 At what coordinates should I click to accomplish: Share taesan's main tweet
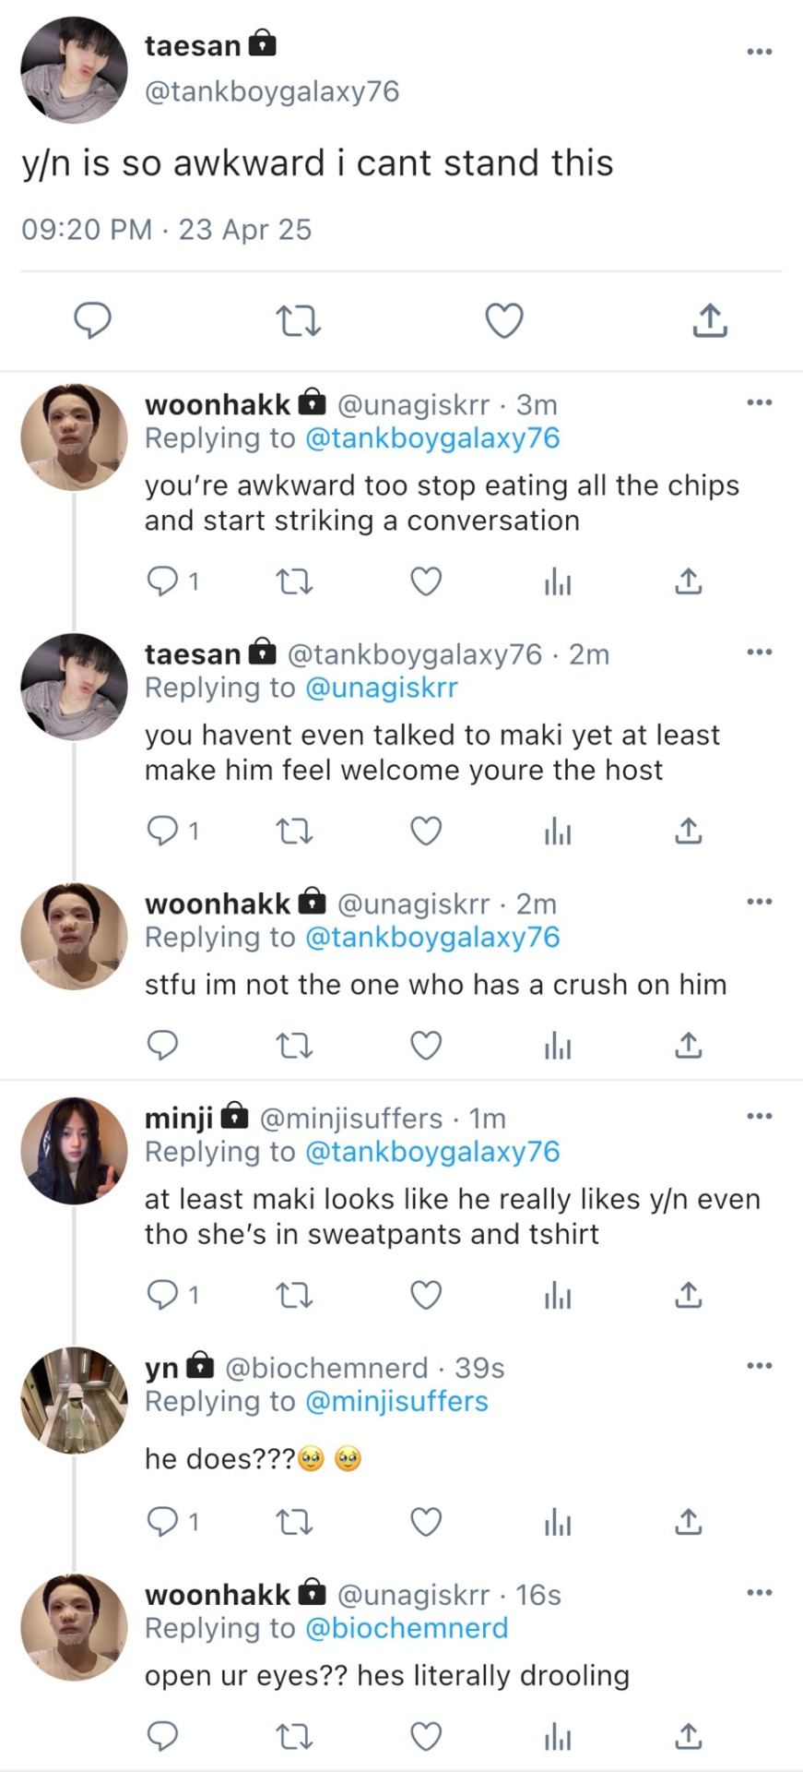coord(710,320)
